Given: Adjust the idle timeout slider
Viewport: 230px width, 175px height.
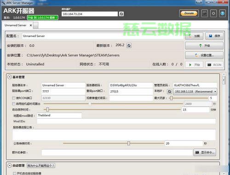Looking at the screenshot, I should click(x=90, y=104).
